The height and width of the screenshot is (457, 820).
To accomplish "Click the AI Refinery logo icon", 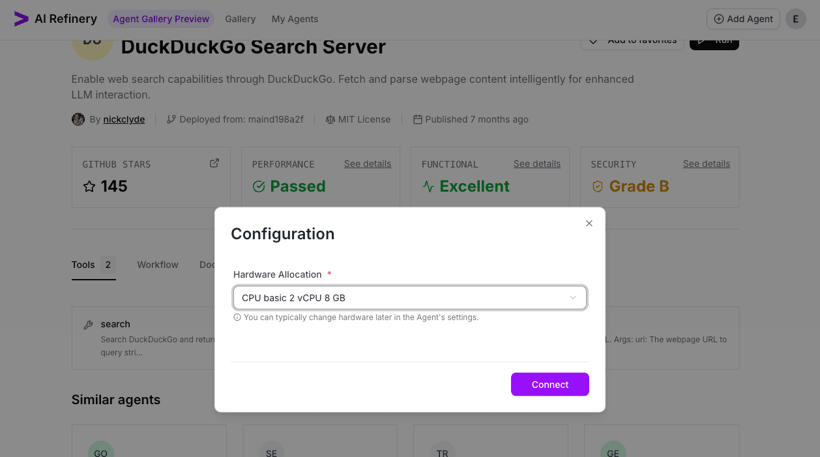I will 22,19.
